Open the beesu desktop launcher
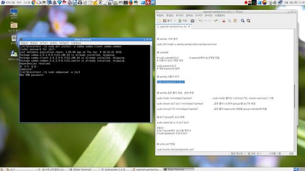The width and height of the screenshot is (305, 171). click(x=14, y=55)
